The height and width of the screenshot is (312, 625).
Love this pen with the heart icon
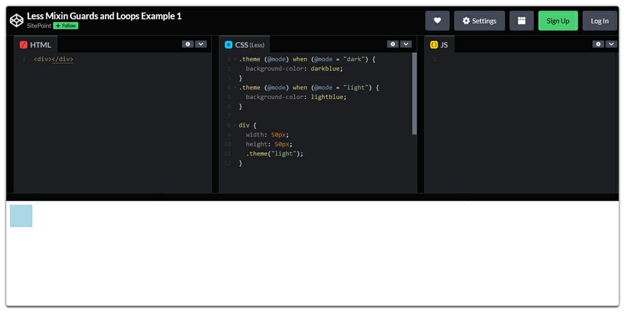click(437, 21)
